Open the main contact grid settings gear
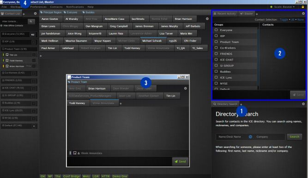The image size is (308, 178). (207, 18)
